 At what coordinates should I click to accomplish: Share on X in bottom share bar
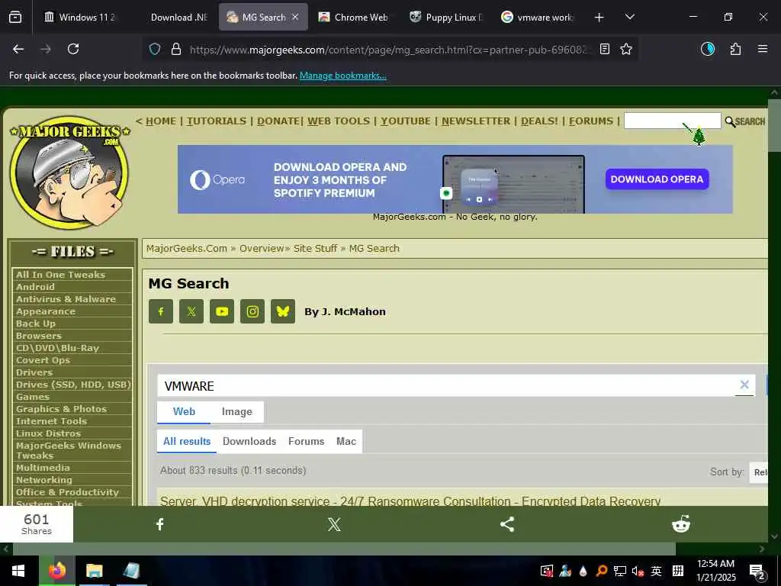click(x=334, y=524)
